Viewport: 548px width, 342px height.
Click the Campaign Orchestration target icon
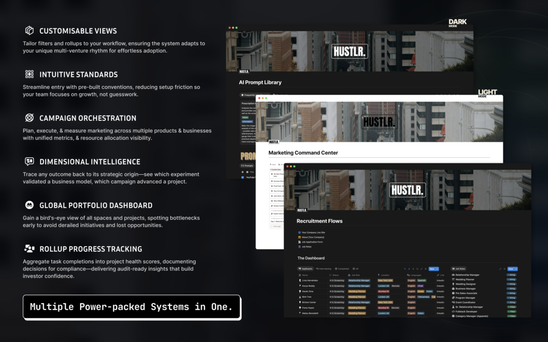pos(29,118)
